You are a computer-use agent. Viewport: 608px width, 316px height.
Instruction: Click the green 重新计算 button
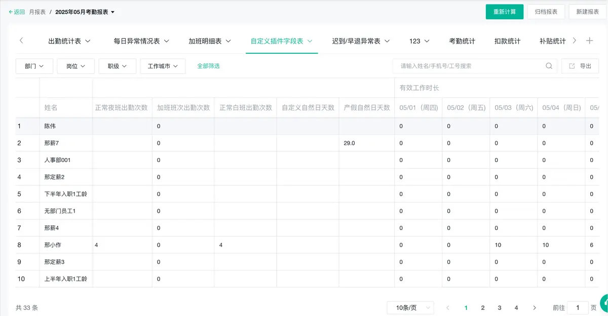click(504, 12)
